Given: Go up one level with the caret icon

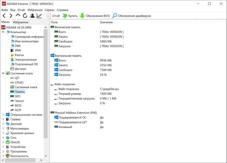Looking at the screenshot, I should tap(18, 15).
